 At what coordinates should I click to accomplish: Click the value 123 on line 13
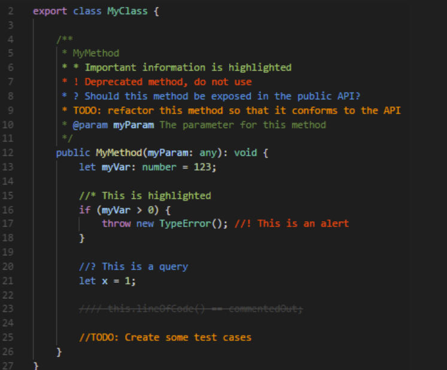click(x=202, y=167)
